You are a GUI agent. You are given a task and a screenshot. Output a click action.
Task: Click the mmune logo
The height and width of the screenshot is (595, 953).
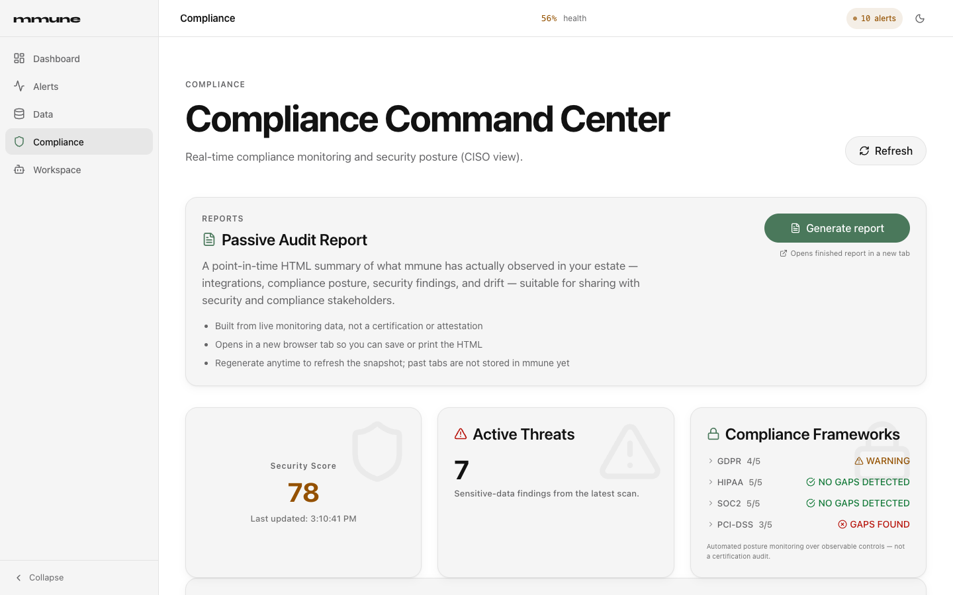coord(47,19)
